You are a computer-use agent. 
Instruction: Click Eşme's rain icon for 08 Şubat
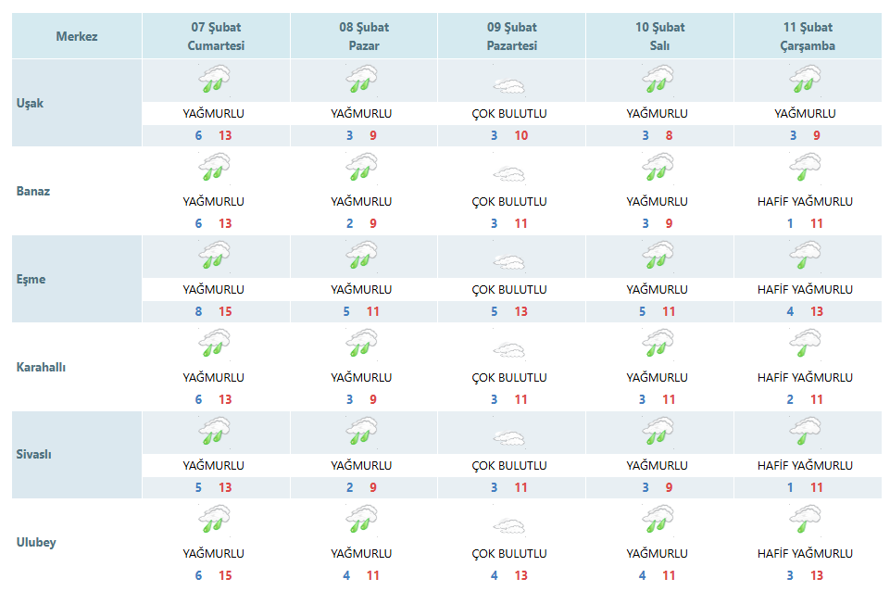pos(361,255)
